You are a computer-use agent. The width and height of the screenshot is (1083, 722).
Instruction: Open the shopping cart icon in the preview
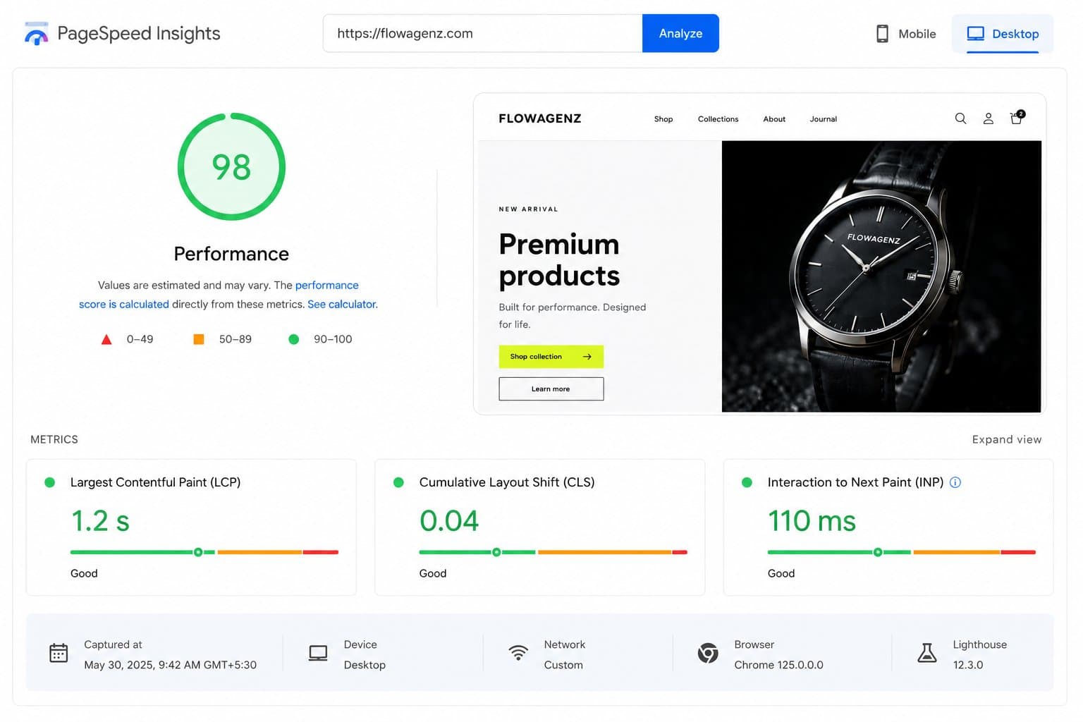click(x=1017, y=118)
